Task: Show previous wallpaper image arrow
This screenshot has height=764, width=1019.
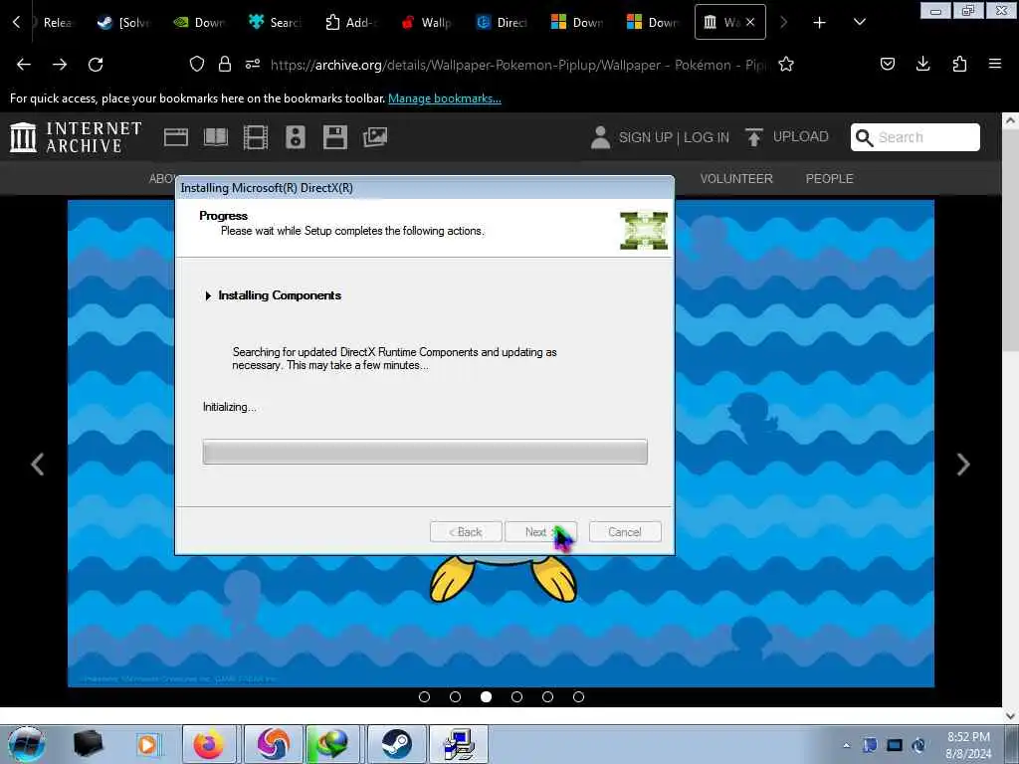Action: click(38, 464)
